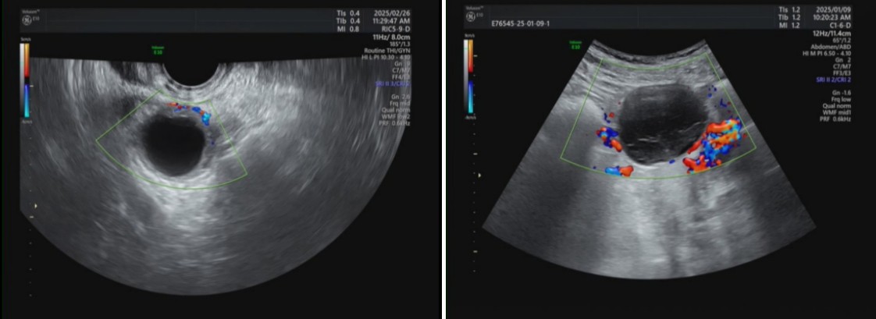Select the probe label RIC5-9-D
The image size is (876, 319).
click(396, 29)
